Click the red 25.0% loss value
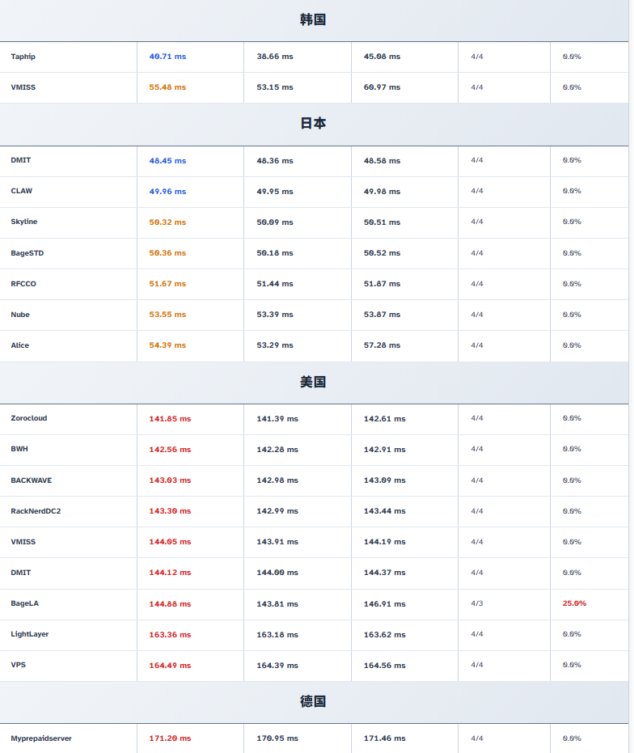The image size is (634, 753). 574,603
